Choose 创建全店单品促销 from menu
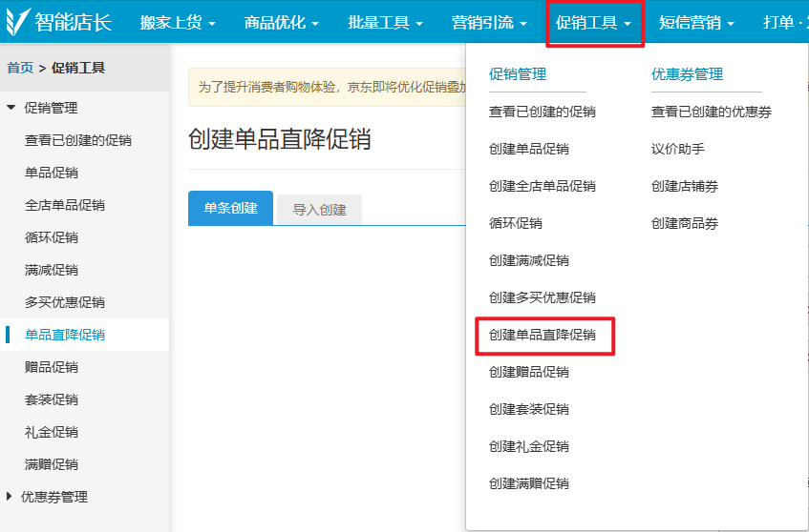 pyautogui.click(x=543, y=186)
